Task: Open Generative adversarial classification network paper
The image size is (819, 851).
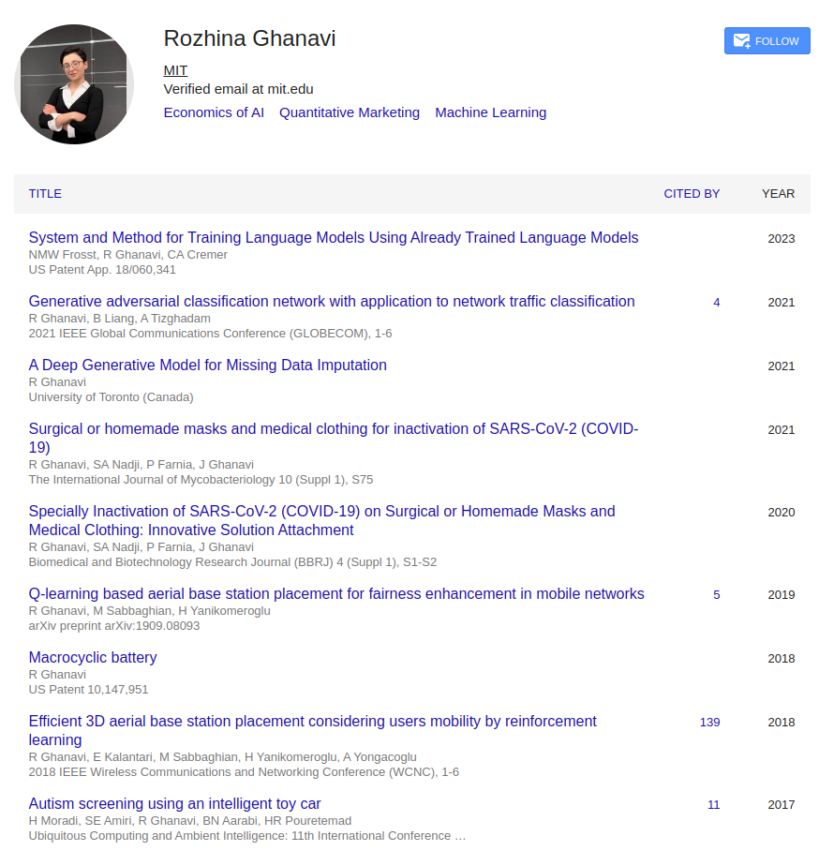Action: pos(332,302)
